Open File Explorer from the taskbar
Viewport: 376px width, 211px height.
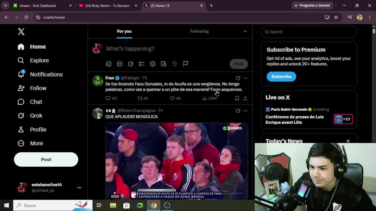click(x=113, y=205)
